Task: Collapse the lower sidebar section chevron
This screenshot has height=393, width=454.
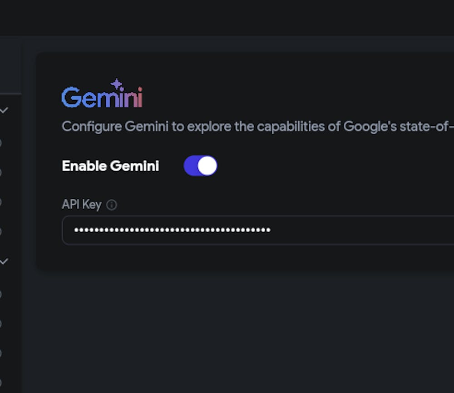Action: tap(4, 261)
